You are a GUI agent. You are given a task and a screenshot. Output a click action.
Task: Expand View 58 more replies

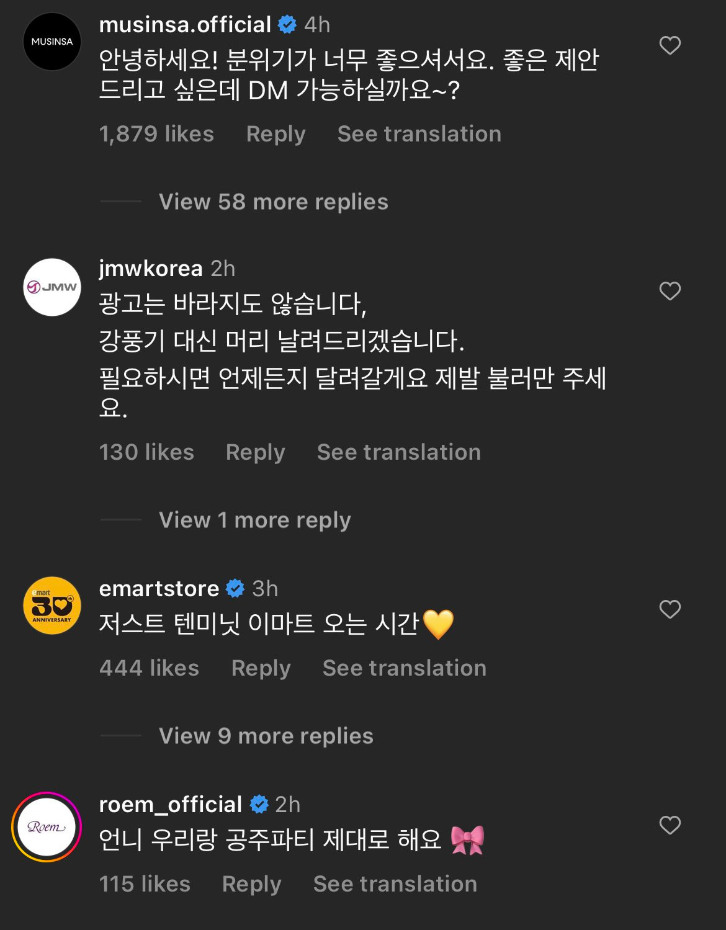[x=273, y=202]
